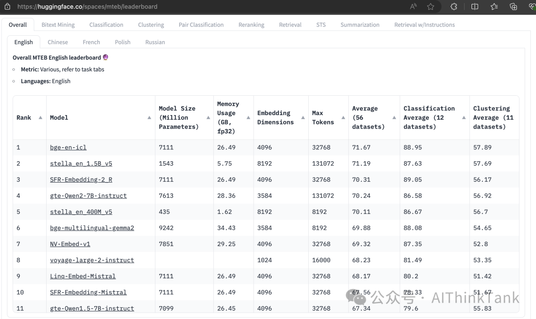This screenshot has height=319, width=536.
Task: Open Read Aloud icon in address bar
Action: pyautogui.click(x=413, y=6)
